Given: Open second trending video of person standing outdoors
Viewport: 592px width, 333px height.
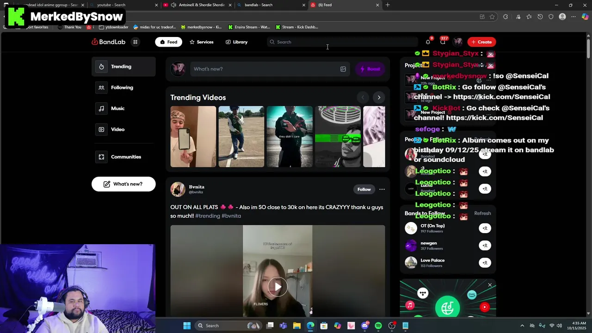Looking at the screenshot, I should (x=241, y=136).
